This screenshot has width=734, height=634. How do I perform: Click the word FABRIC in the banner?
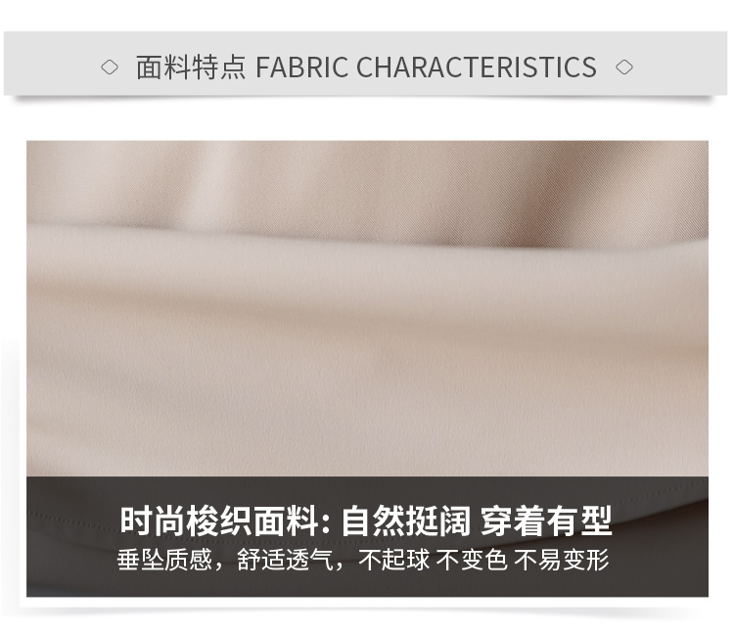point(302,67)
